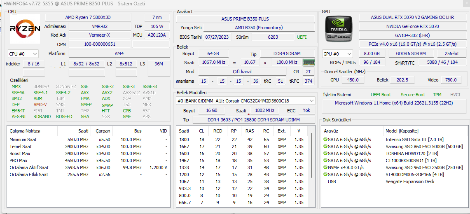Click the TPM indicator label
470x214 pixels.
(x=437, y=95)
